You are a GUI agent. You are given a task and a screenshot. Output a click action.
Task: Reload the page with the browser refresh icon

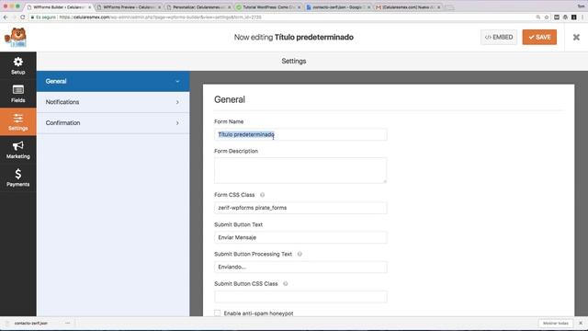(x=22, y=17)
